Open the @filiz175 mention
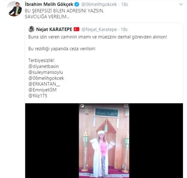Screen dimensions: 187x178 click(x=38, y=96)
